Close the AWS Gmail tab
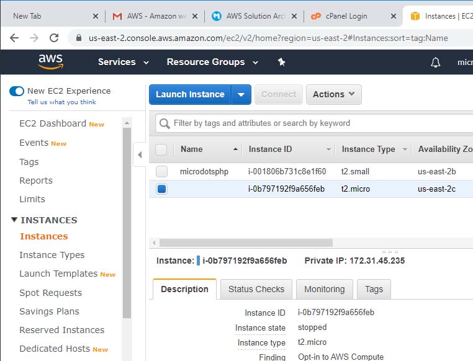Image resolution: width=473 pixels, height=361 pixels. 195,16
